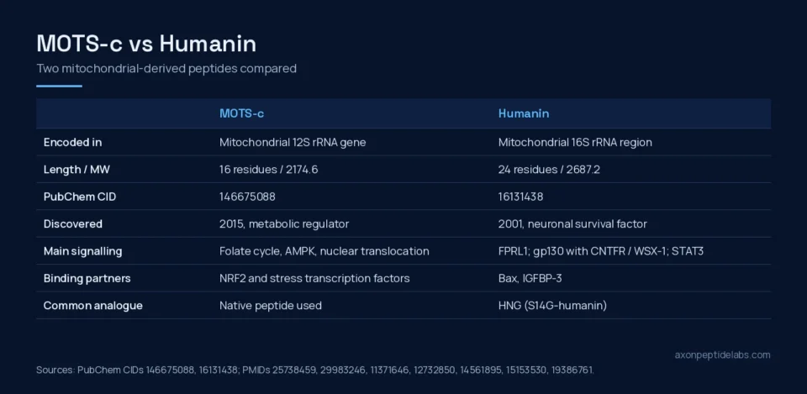Click 'Folate cycle, AMPK, nuclear translocation' cell

coord(324,251)
